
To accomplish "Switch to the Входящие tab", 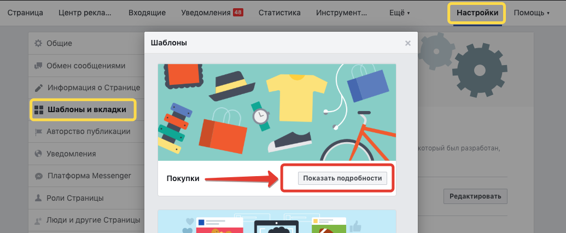I will pyautogui.click(x=147, y=13).
